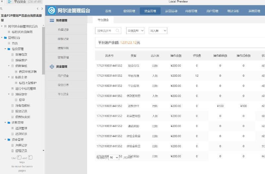The width and height of the screenshot is (265, 174).
Task: Click the 资金管理 folder icon in tree
Action: [x=9, y=140]
